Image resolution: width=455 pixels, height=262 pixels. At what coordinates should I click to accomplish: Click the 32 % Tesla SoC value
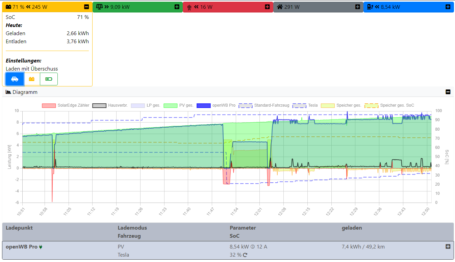click(x=235, y=255)
